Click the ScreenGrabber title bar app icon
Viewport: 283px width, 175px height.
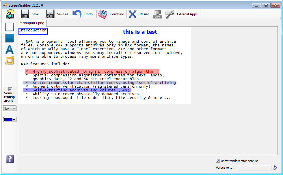[x=5, y=5]
